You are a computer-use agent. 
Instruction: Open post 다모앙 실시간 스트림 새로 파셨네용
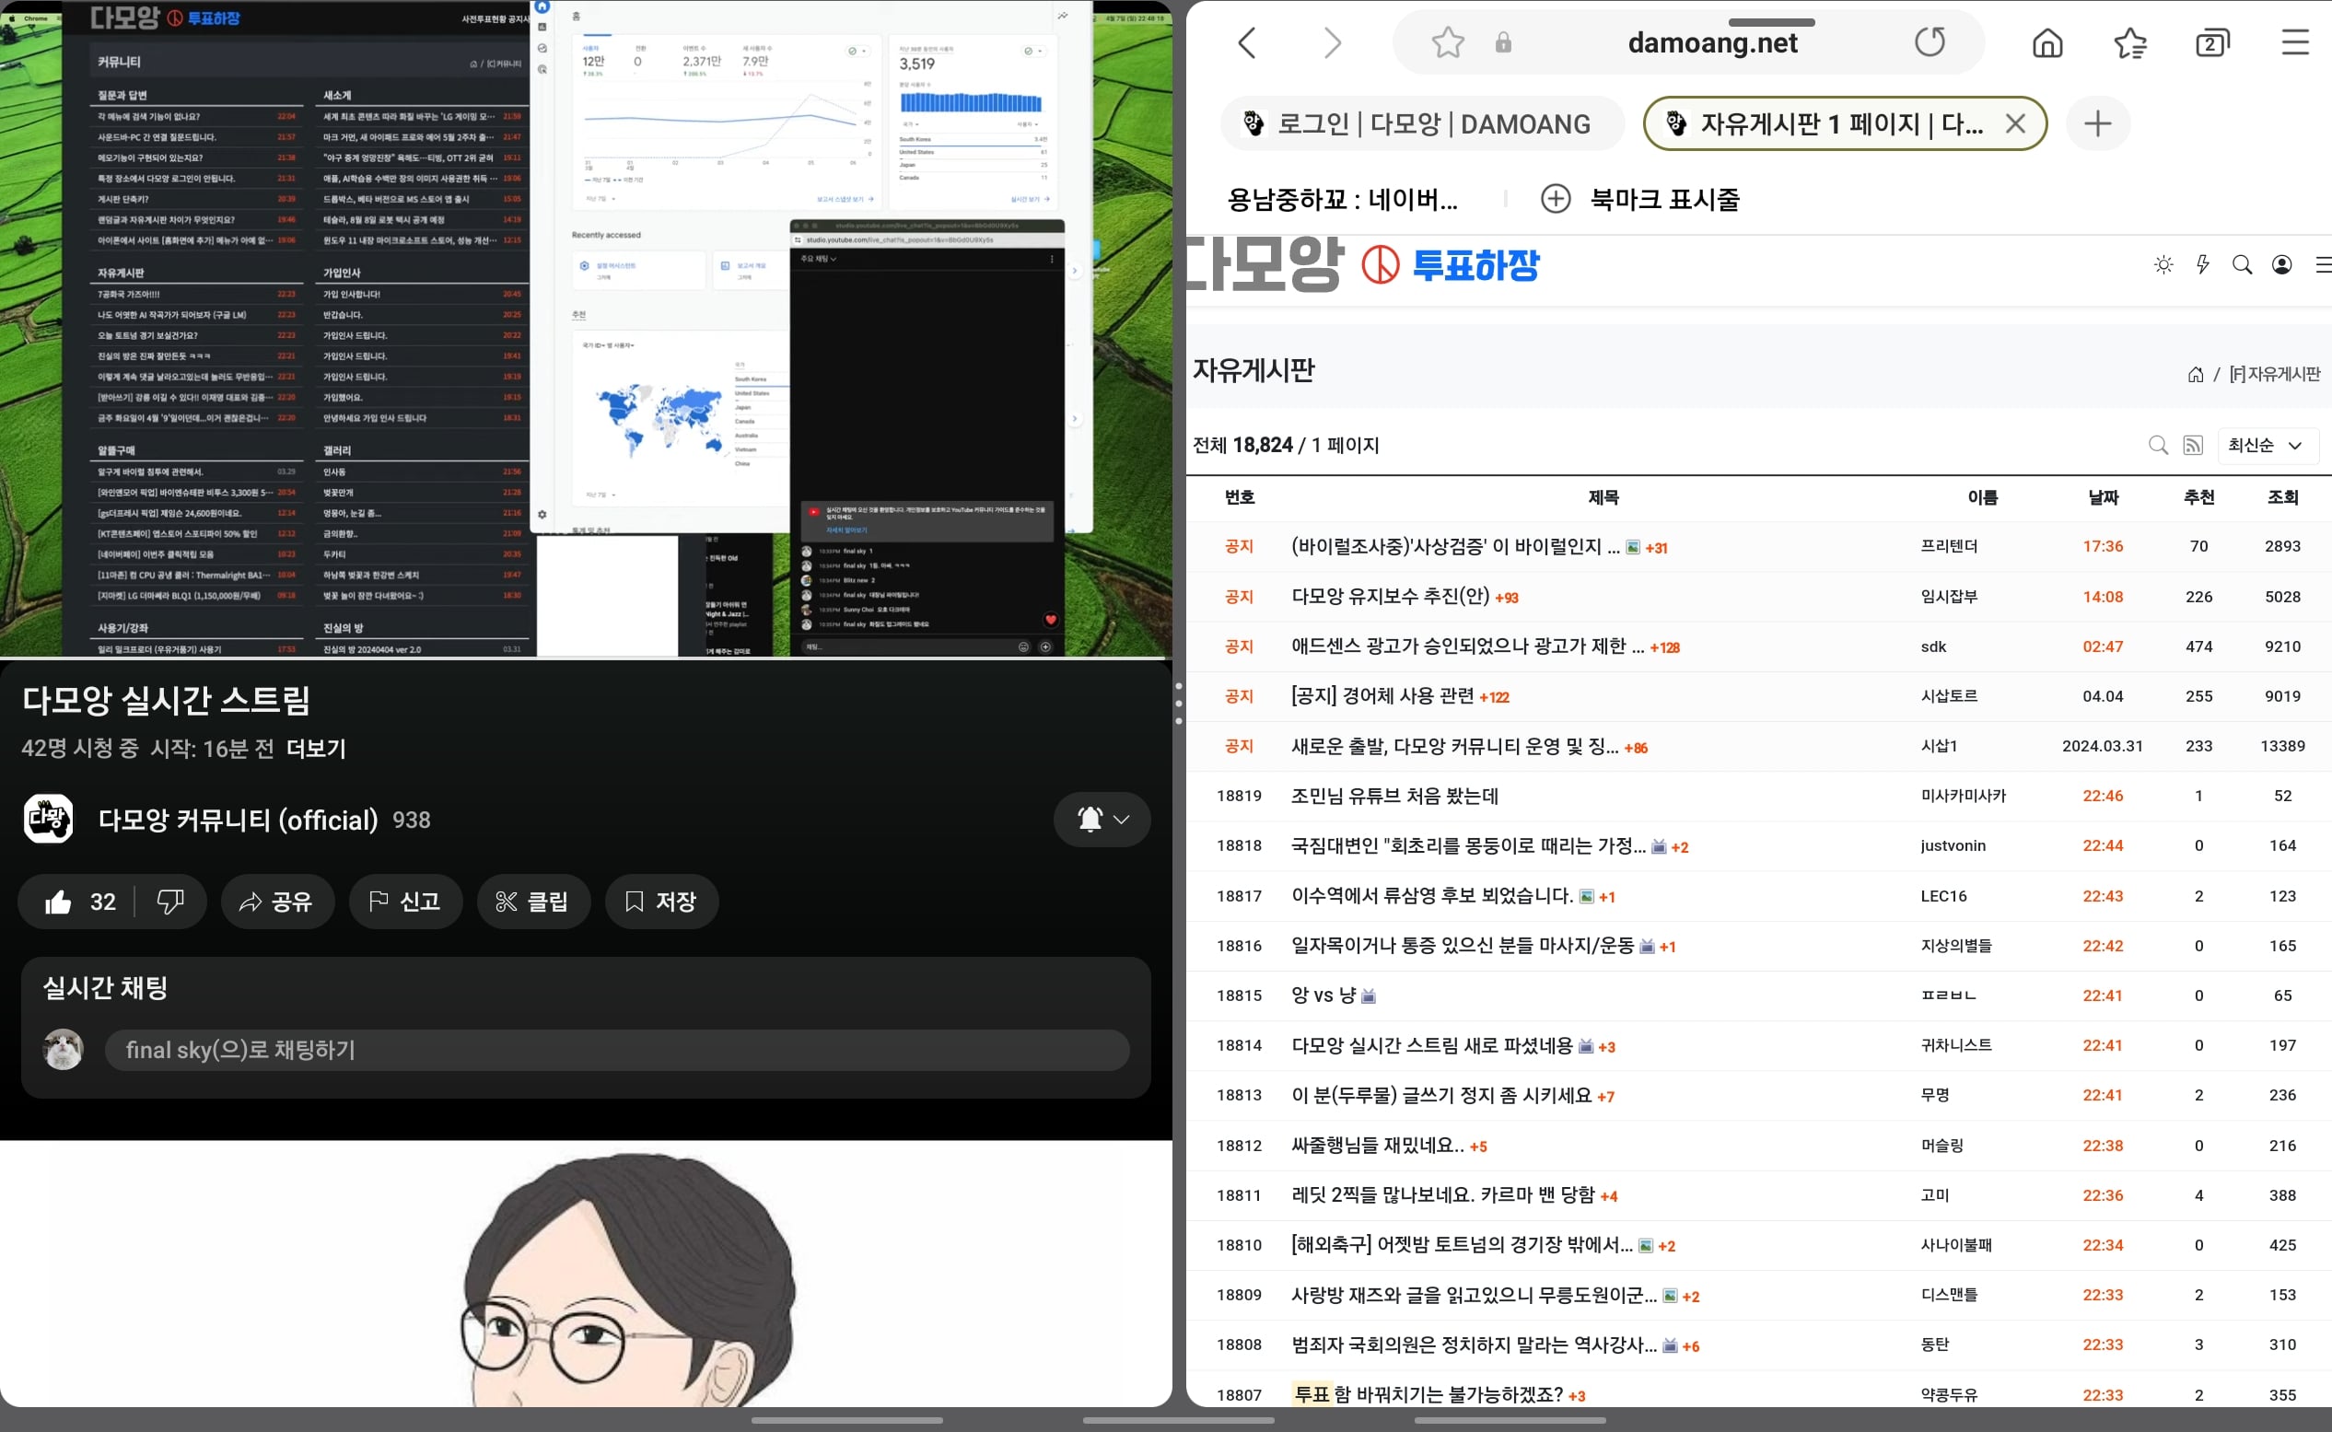(x=1432, y=1045)
